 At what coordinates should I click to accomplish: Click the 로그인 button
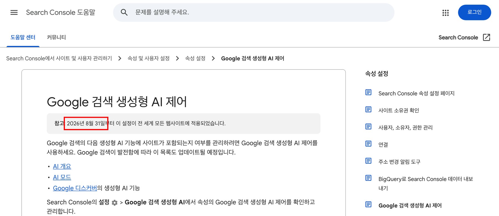tap(474, 12)
